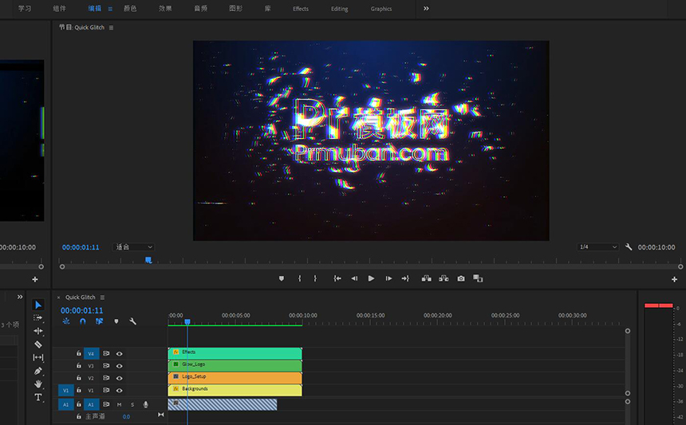
Task: Toggle timeline snapping magnet
Action: [x=83, y=321]
